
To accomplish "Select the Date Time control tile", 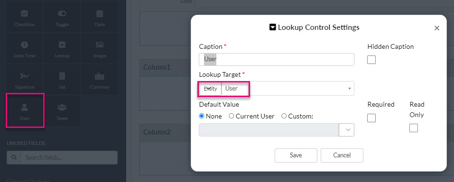I will (x=25, y=49).
